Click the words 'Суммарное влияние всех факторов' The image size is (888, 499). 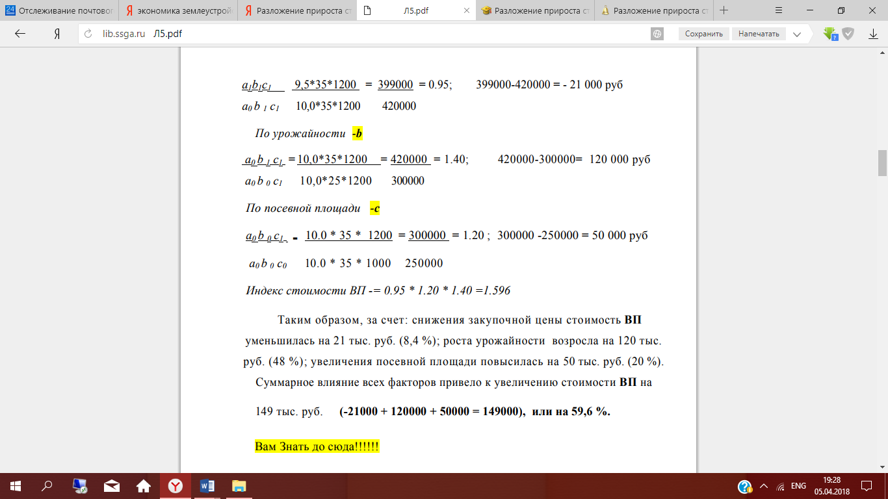[x=345, y=383]
